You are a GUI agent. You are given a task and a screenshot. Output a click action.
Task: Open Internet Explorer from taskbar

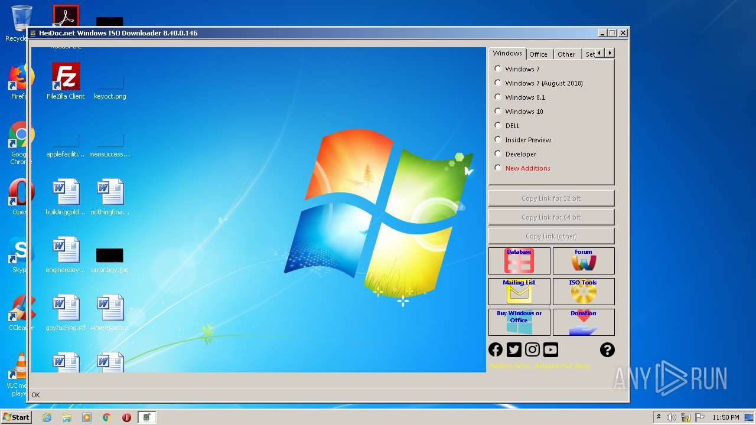coord(47,417)
